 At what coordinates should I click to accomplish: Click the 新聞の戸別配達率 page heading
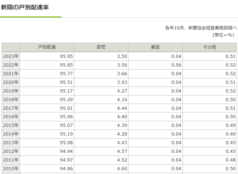[x=24, y=7]
